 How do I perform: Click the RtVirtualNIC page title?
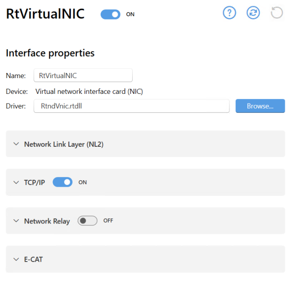point(45,14)
